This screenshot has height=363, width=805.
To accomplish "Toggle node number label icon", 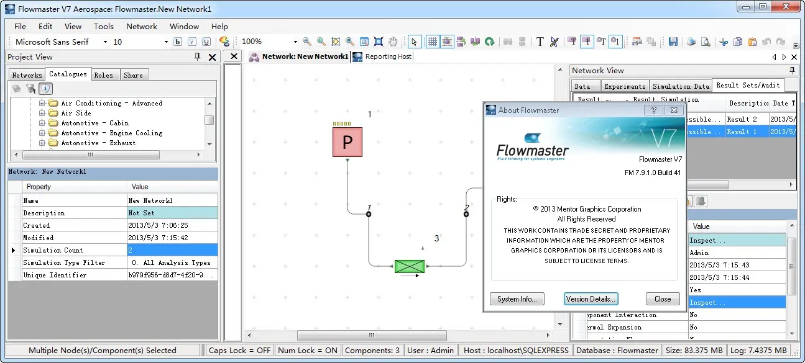I will click(615, 42).
